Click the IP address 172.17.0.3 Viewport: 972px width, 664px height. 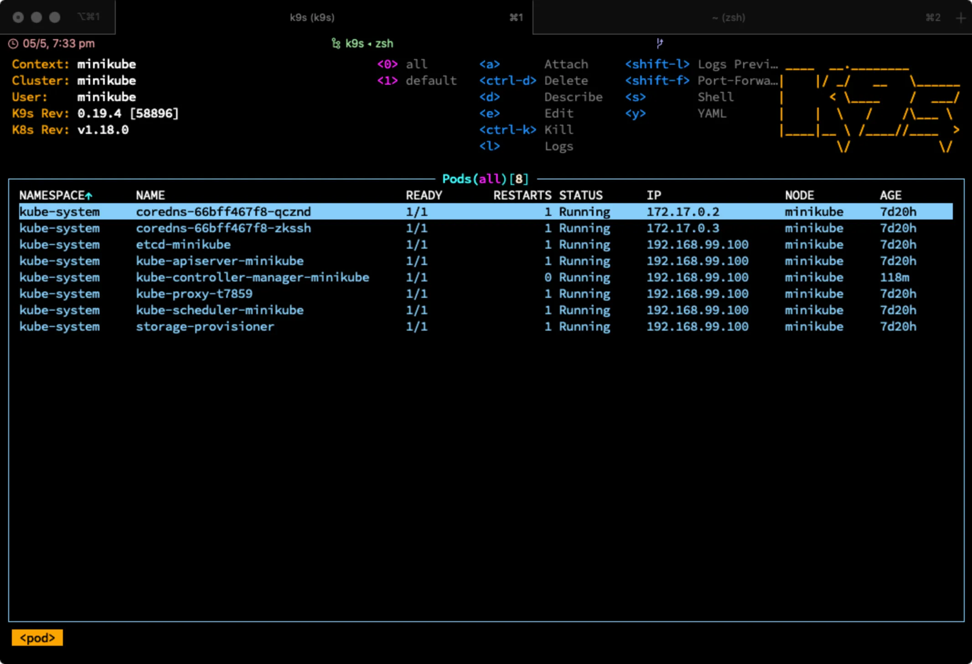tap(683, 228)
